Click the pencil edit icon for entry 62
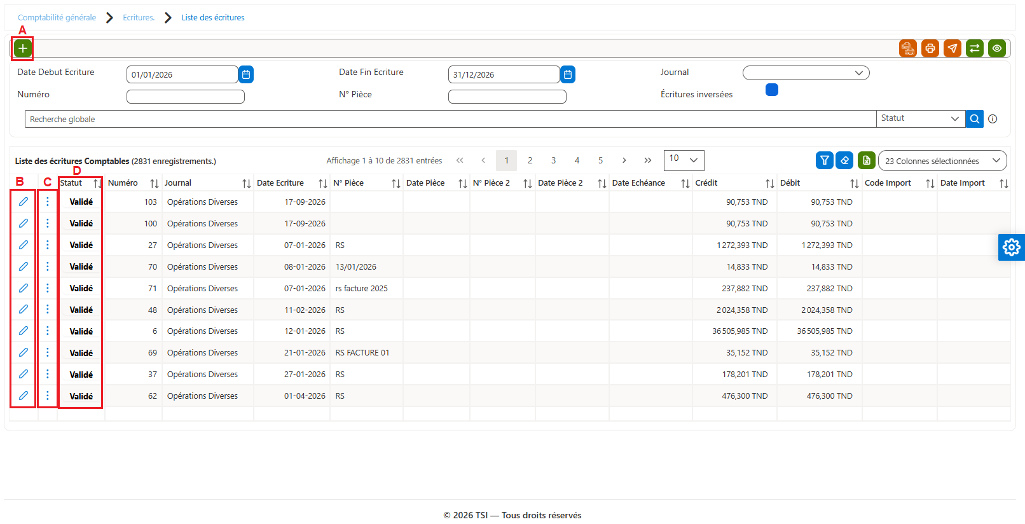1025x524 pixels. 24,396
